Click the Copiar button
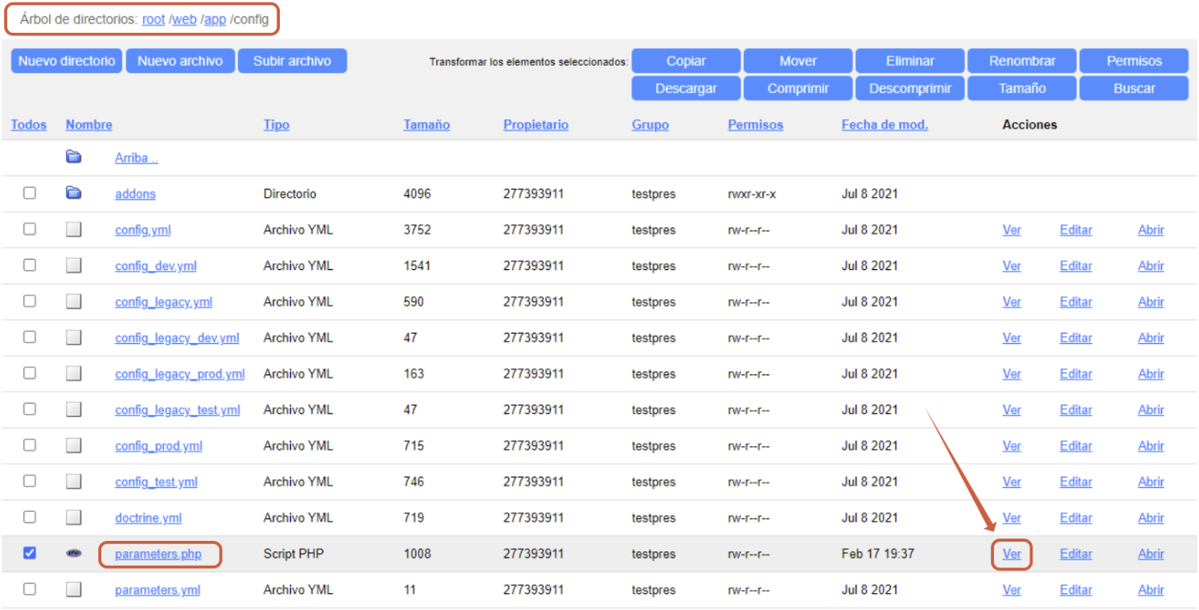The width and height of the screenshot is (1199, 610). pyautogui.click(x=686, y=61)
